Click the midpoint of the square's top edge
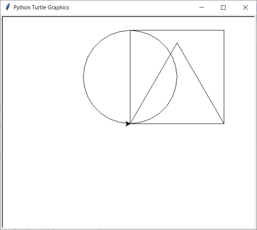Screen dimensions: 257x230 point(177,30)
